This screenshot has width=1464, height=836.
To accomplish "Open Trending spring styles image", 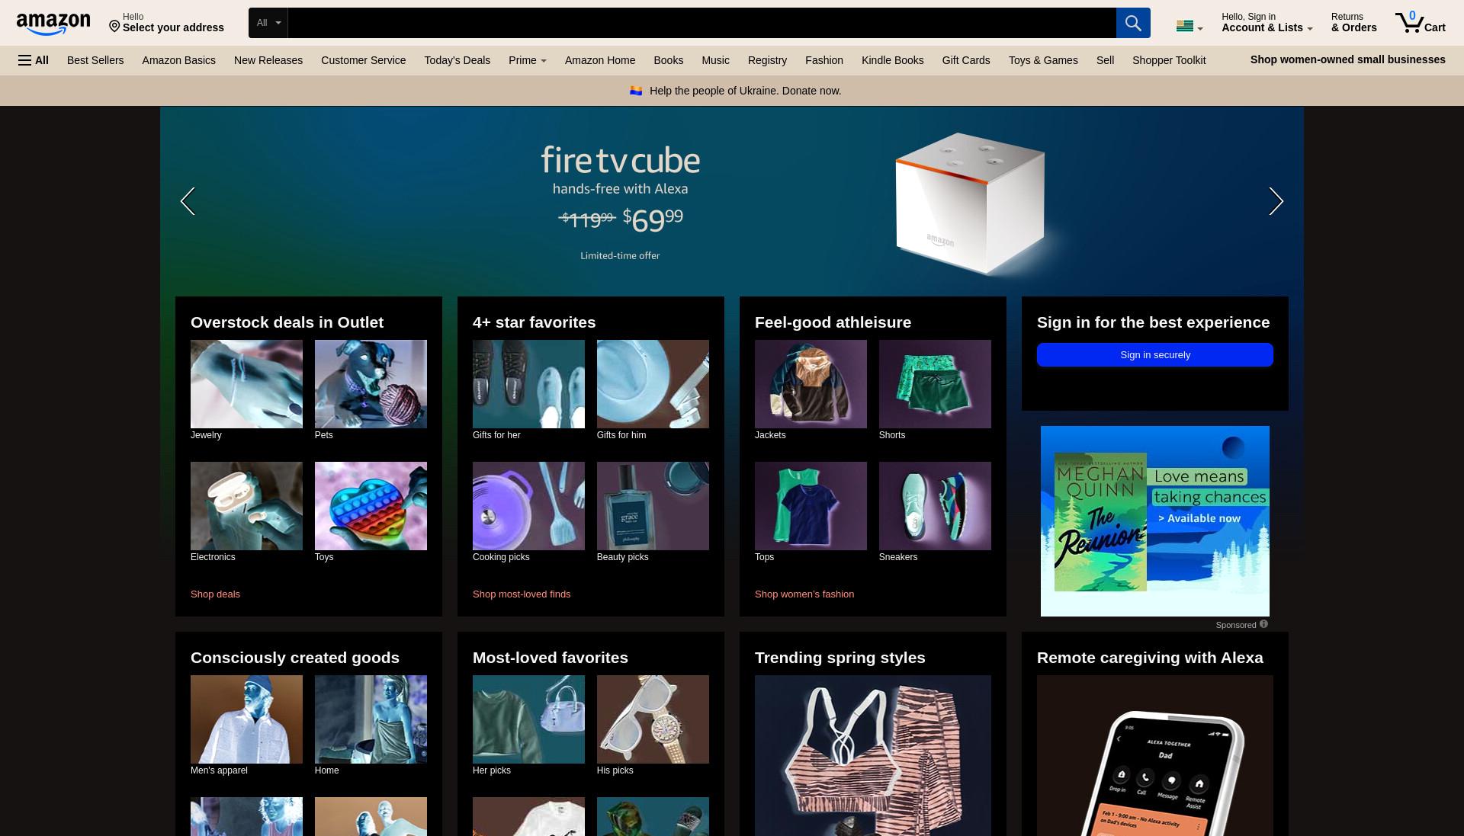I will (x=873, y=755).
